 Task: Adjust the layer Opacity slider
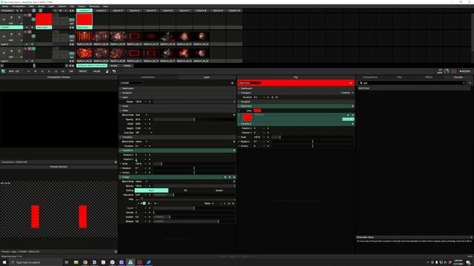pyautogui.click(x=194, y=120)
